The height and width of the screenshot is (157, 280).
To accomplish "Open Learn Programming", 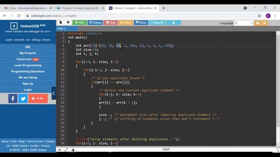I will (x=28, y=65).
